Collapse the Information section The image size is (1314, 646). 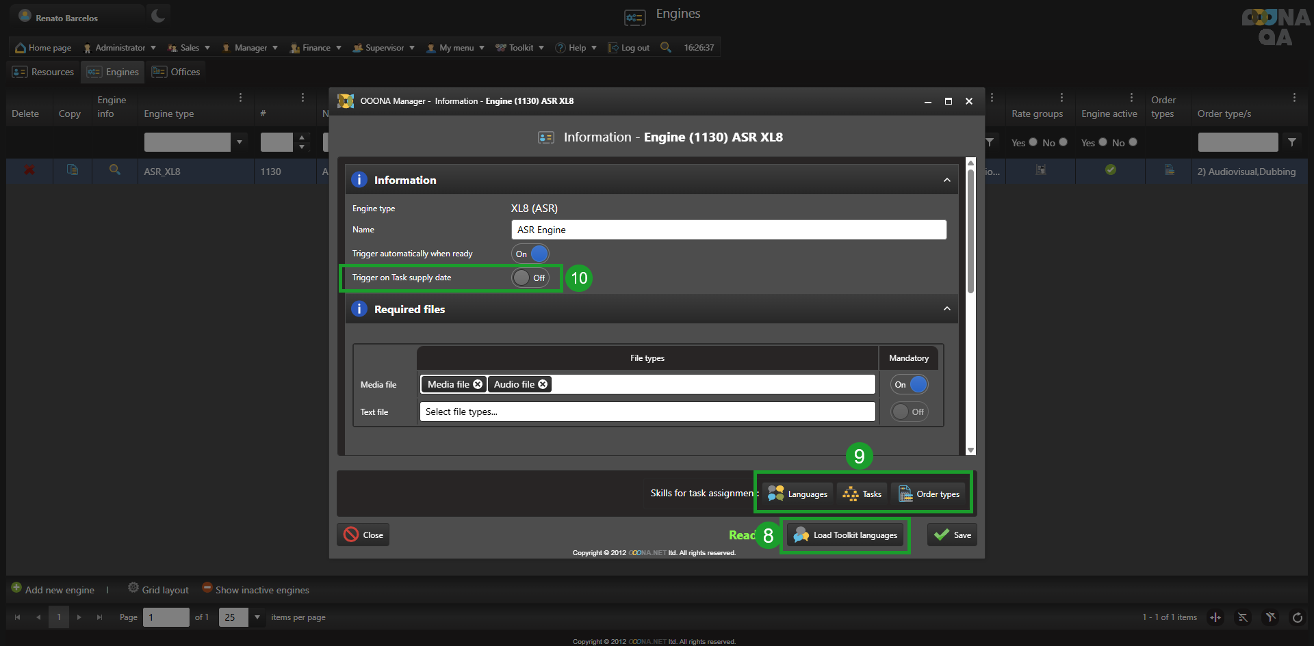[x=946, y=180]
